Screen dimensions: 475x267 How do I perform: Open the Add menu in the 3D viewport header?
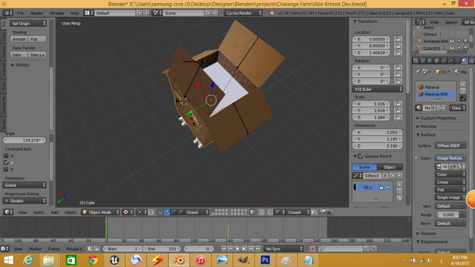pyautogui.click(x=55, y=212)
